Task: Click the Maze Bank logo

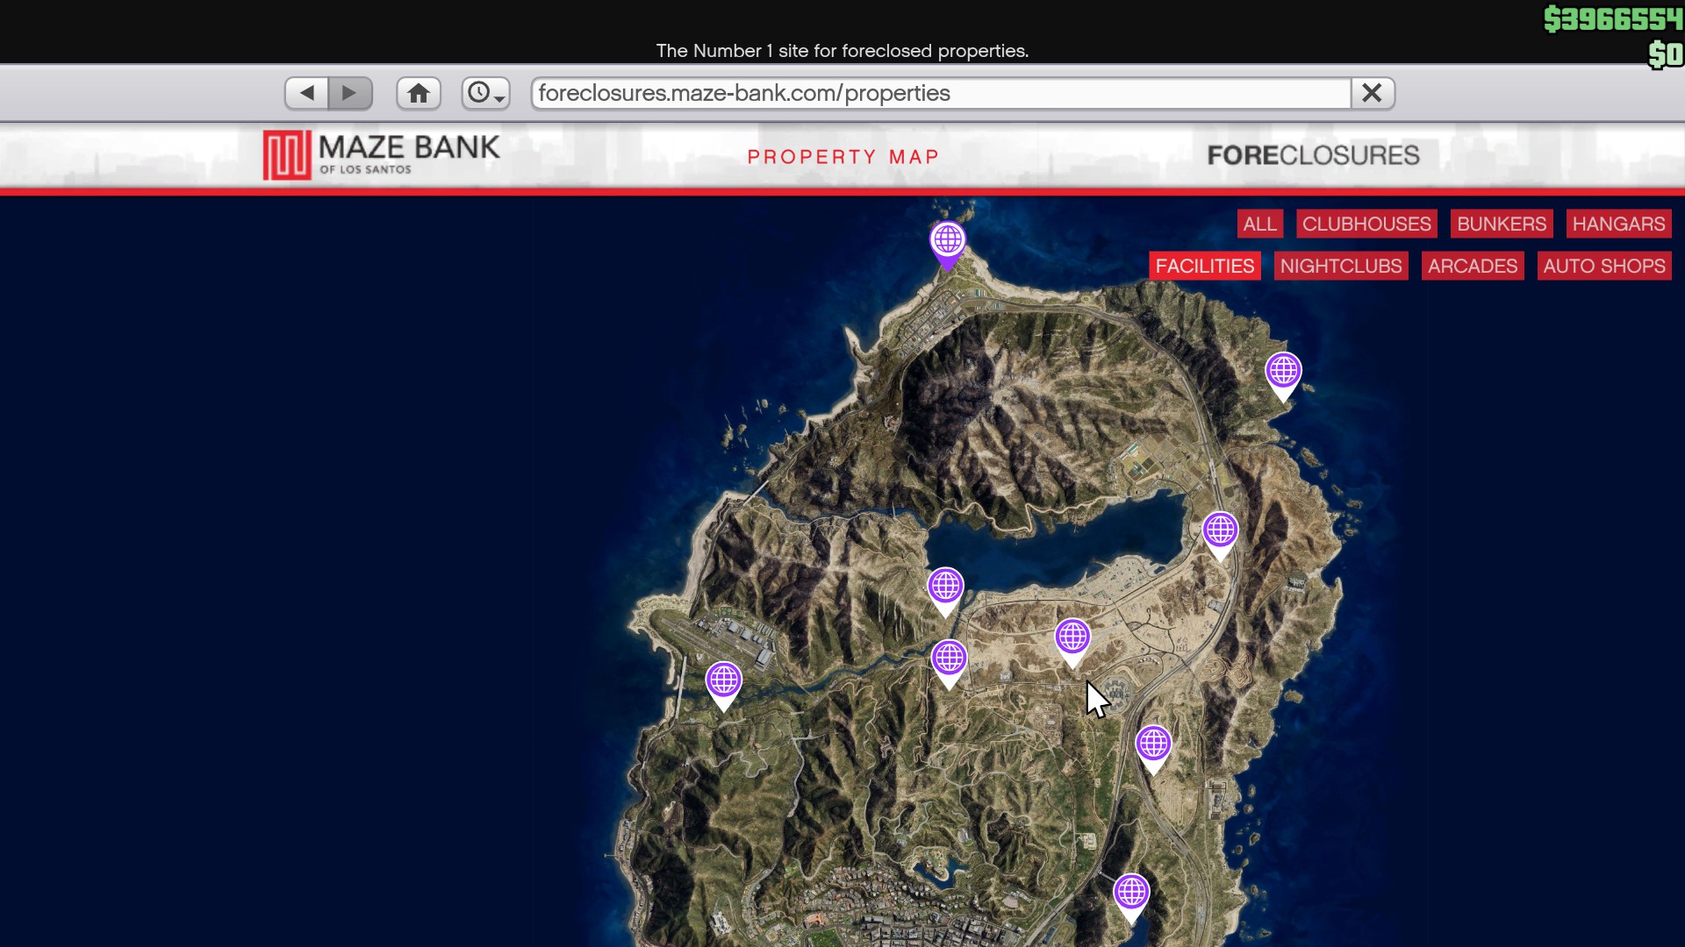Action: tap(382, 155)
